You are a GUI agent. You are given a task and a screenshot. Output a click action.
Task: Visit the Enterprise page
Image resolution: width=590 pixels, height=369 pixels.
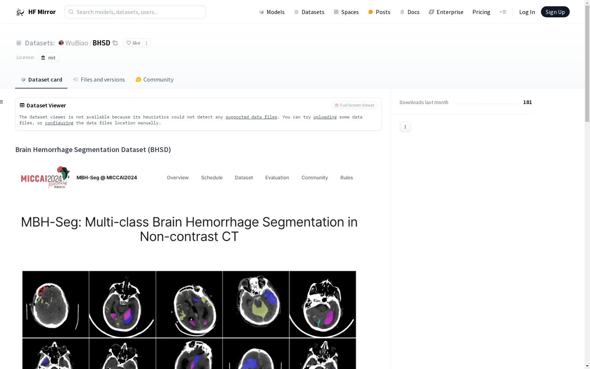pyautogui.click(x=446, y=12)
